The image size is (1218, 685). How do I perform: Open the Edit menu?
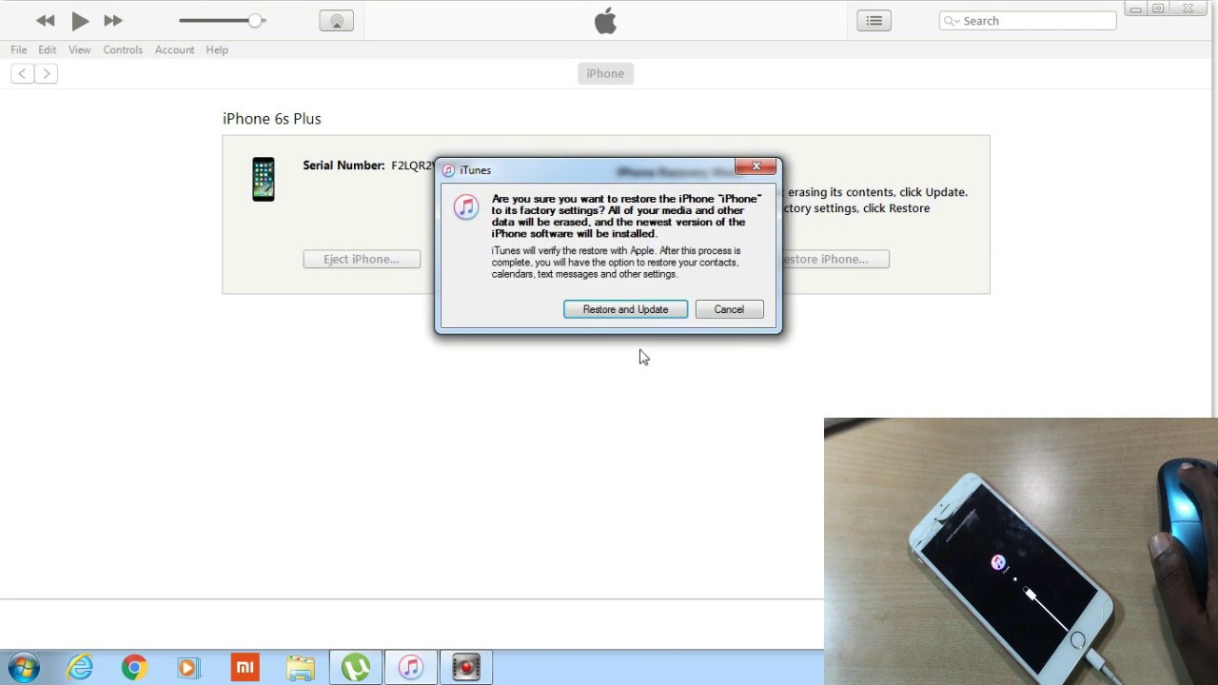pos(48,49)
